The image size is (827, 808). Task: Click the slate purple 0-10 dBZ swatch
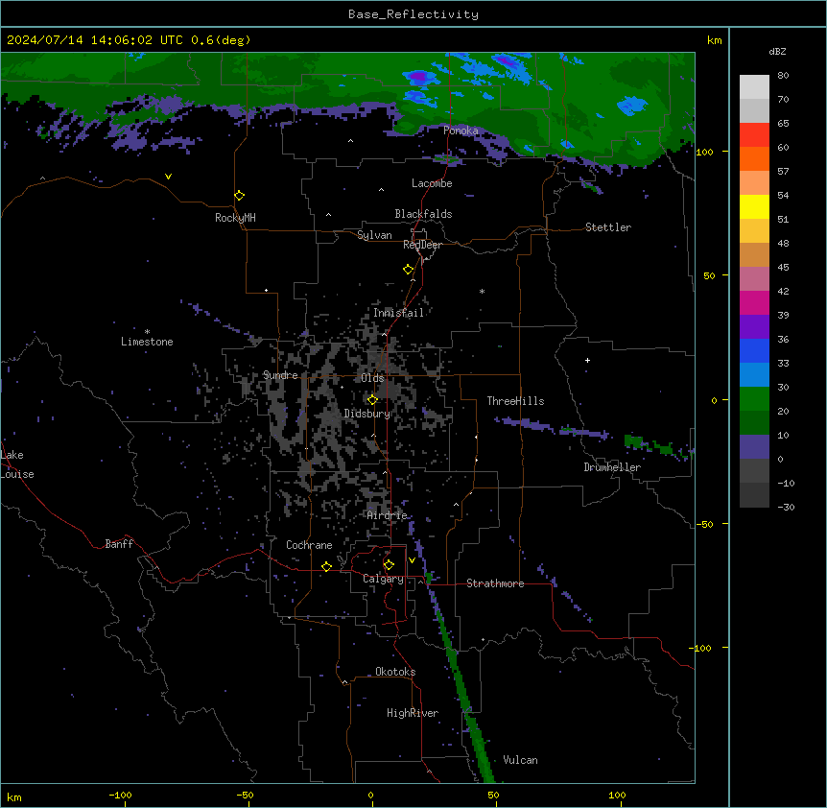(754, 447)
